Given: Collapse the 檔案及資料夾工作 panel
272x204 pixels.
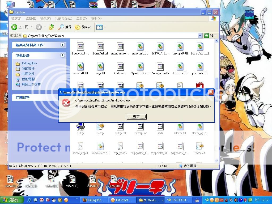Looking at the screenshot, I should click(62, 45).
